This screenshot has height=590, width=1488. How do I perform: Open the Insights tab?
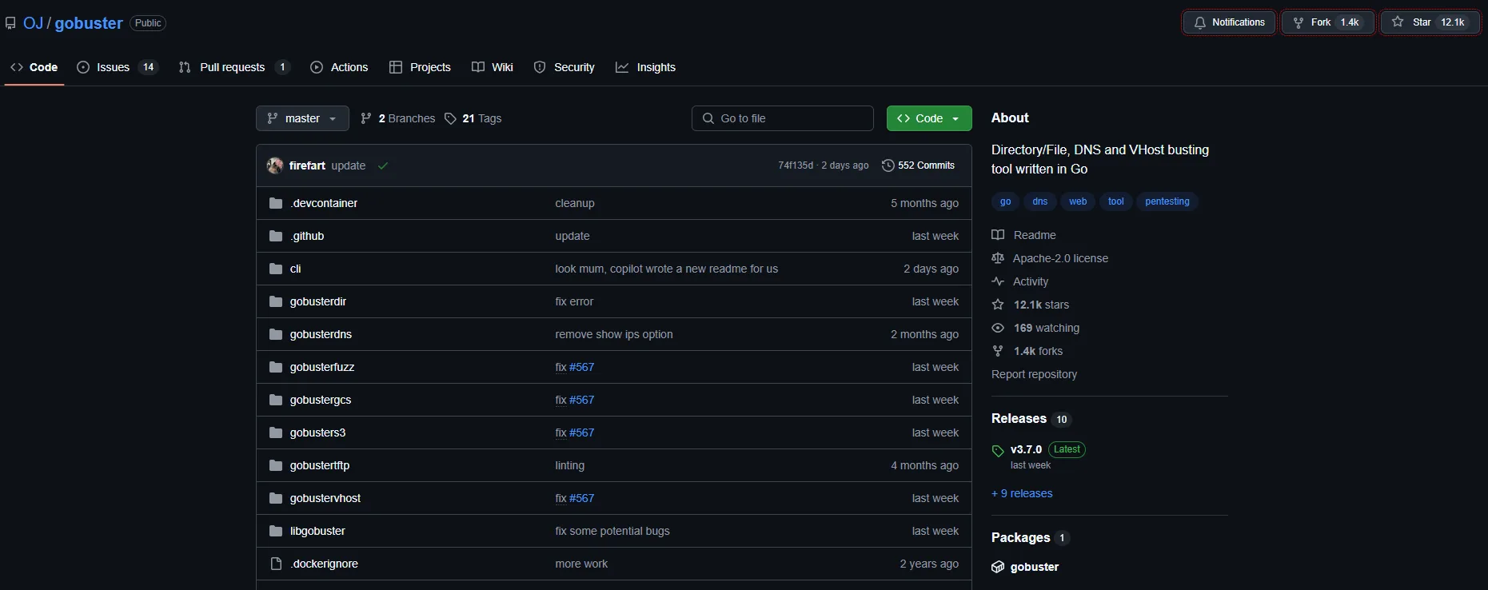pos(645,67)
